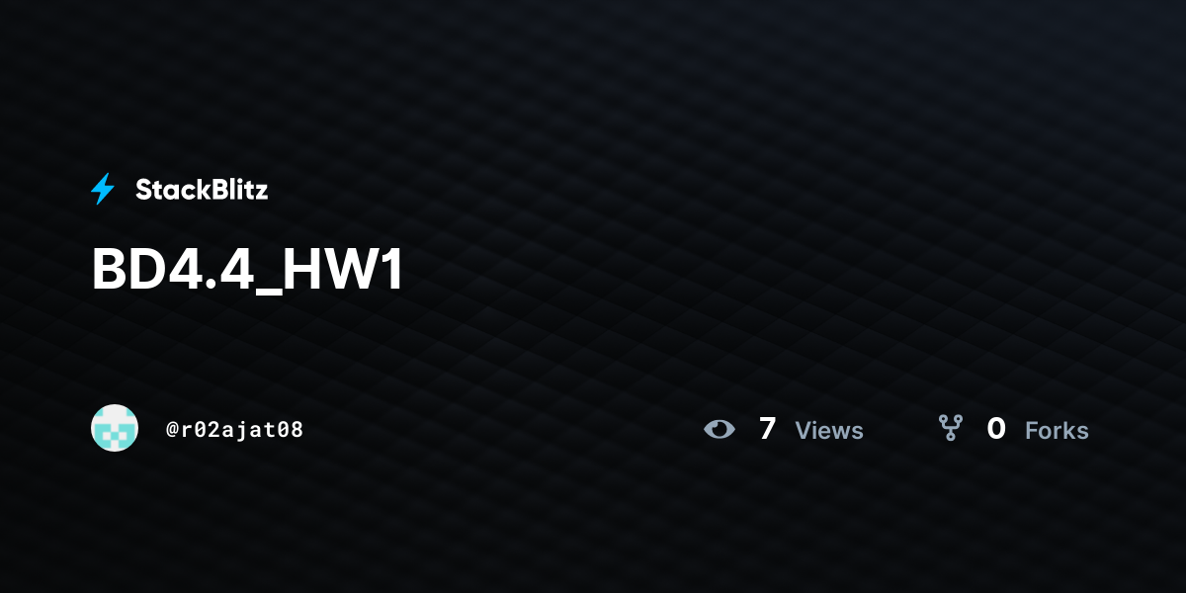Open the BD4.4_HW1 project title

pyautogui.click(x=248, y=270)
